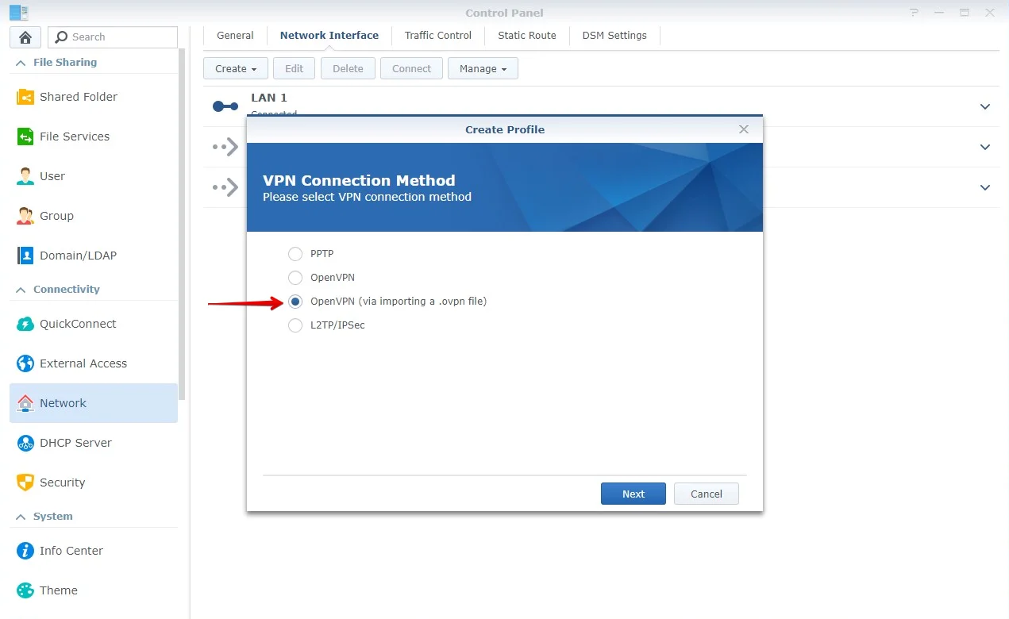Open File Services icon
1009x619 pixels.
click(25, 136)
